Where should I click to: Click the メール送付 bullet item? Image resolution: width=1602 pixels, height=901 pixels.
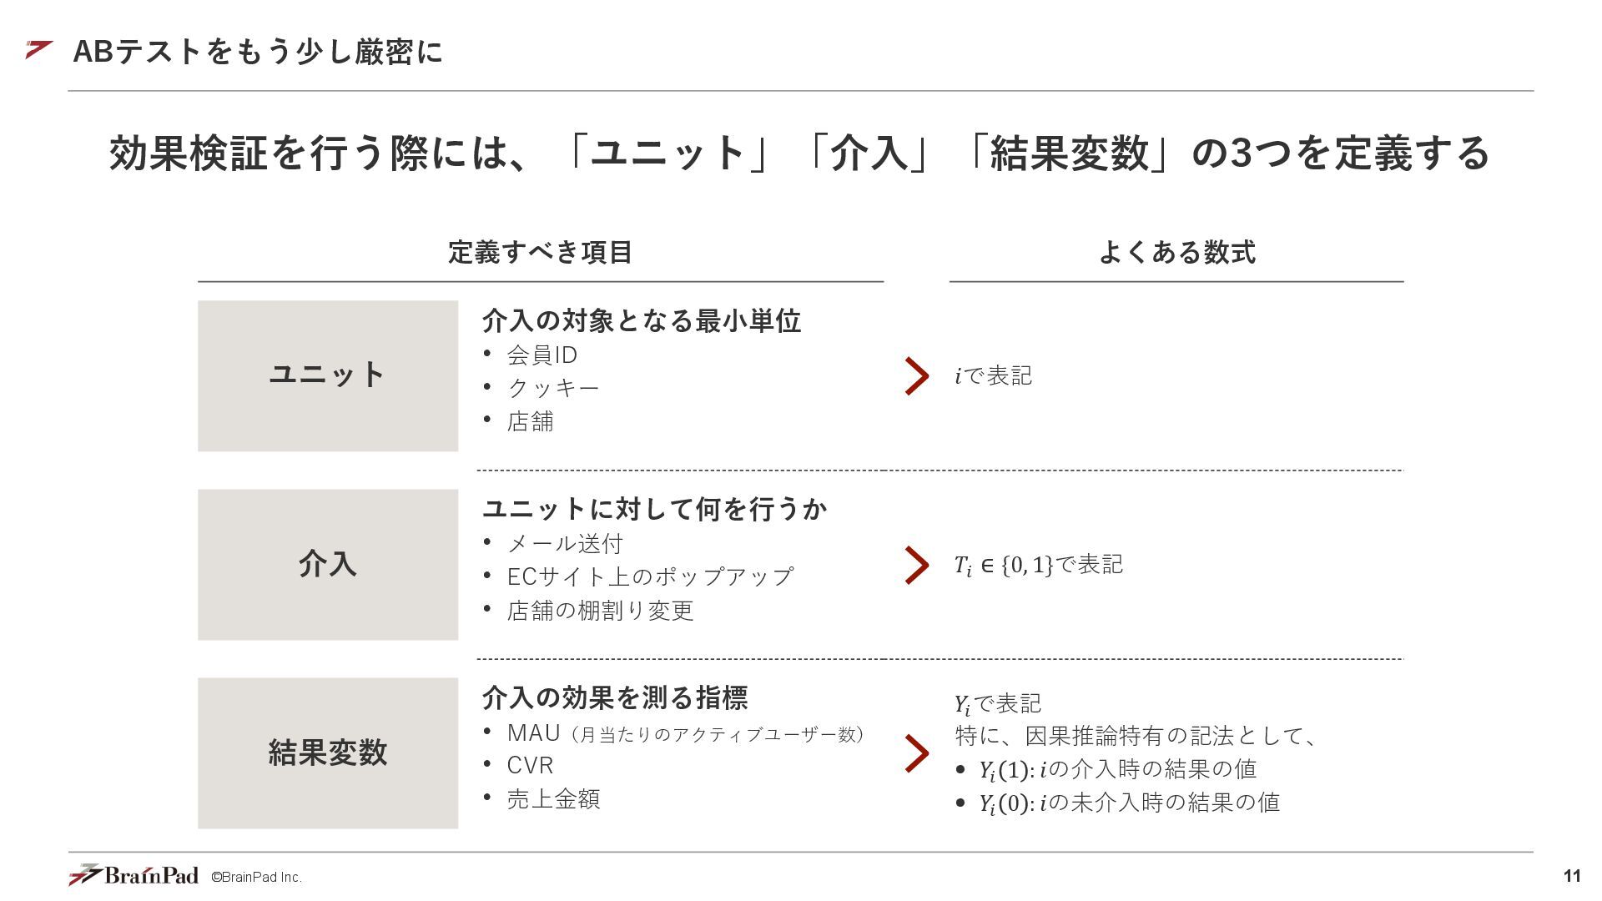click(565, 543)
